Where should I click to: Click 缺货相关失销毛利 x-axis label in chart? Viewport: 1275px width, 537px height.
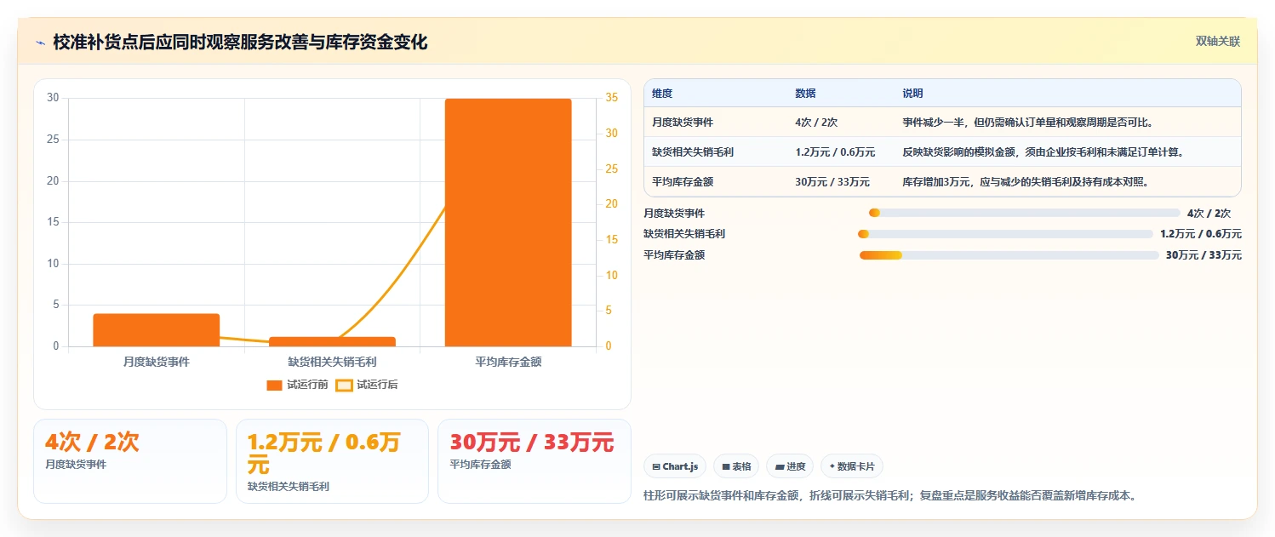coord(332,362)
